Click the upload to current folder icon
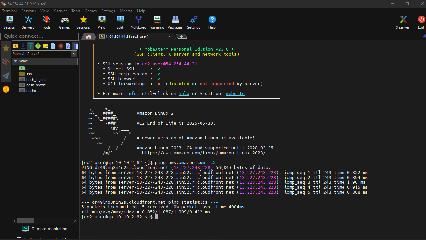Image resolution: width=426 pixels, height=240 pixels. coord(31,46)
